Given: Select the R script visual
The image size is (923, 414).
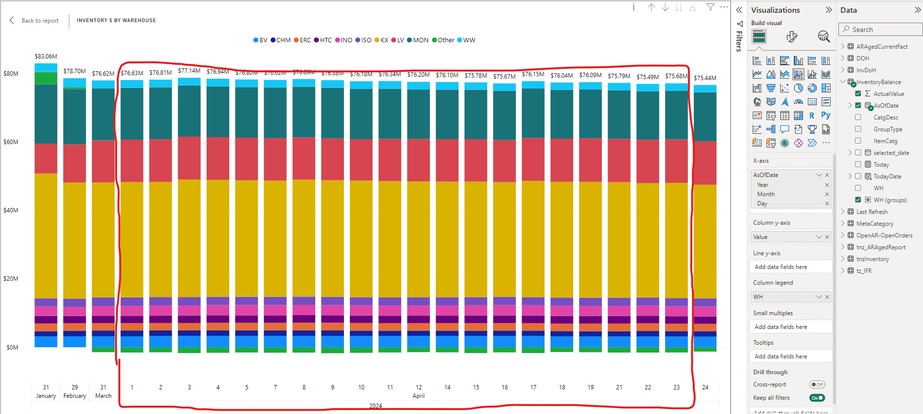Looking at the screenshot, I should click(812, 116).
